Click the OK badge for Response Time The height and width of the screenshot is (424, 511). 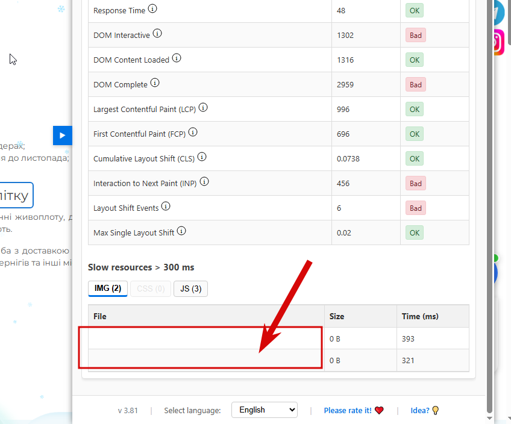point(415,10)
